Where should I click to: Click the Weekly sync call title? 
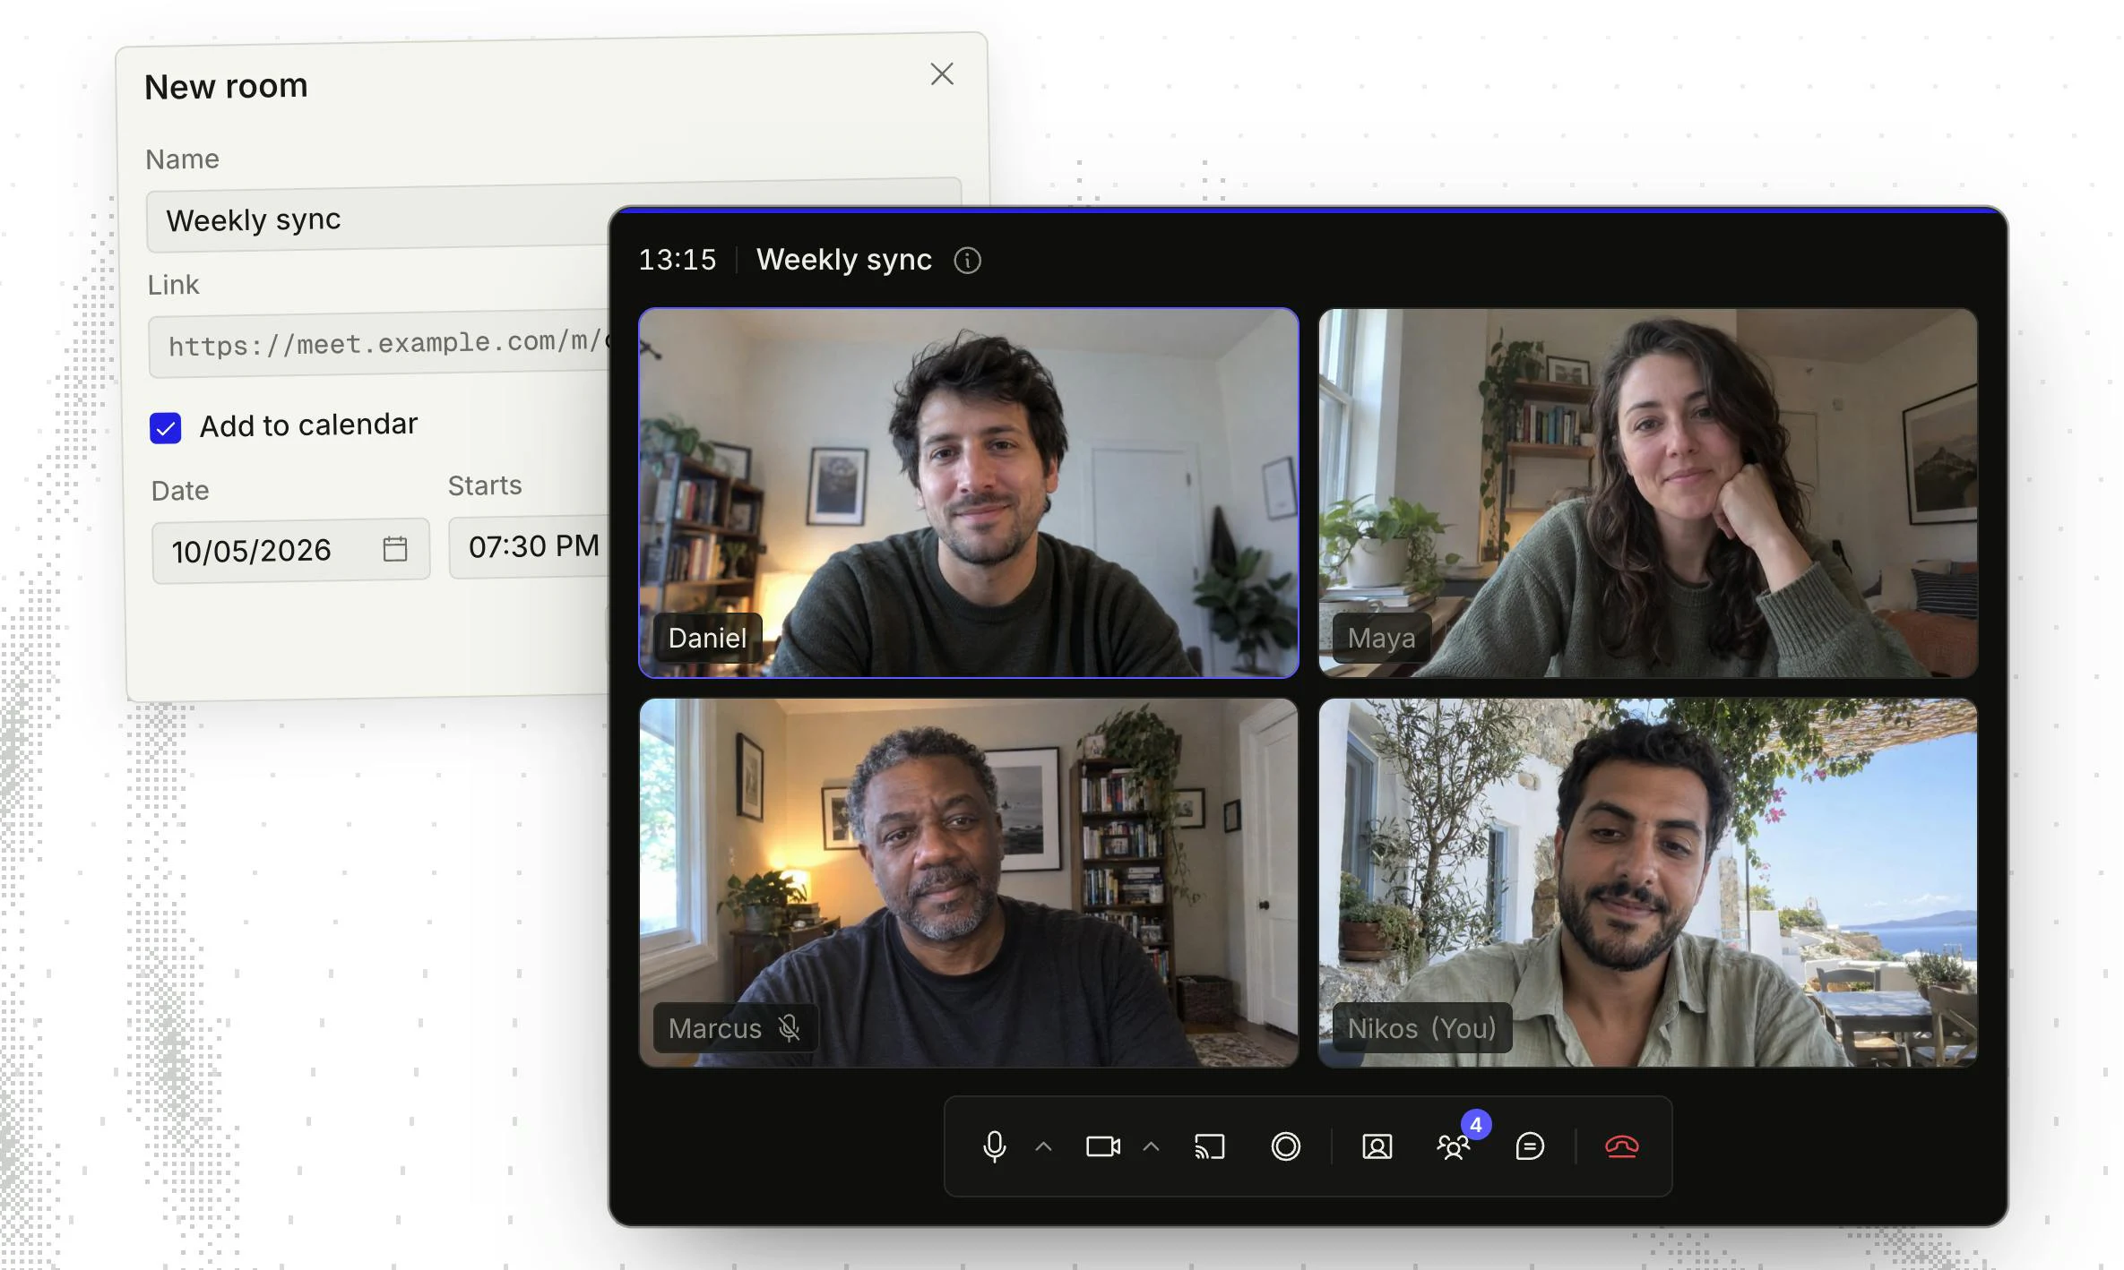(844, 260)
